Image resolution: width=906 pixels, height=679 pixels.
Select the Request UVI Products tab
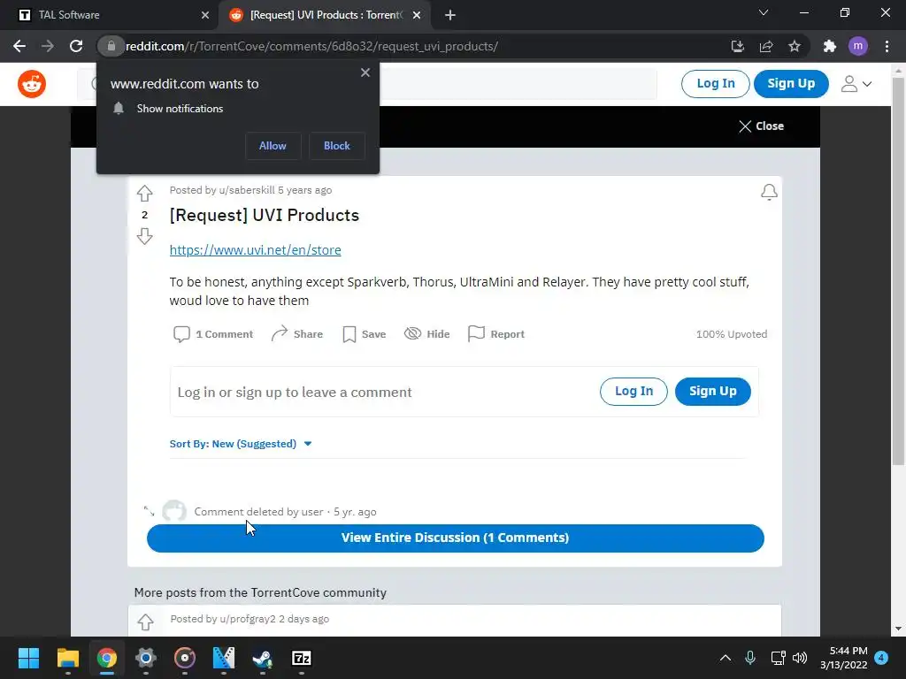[x=324, y=15]
